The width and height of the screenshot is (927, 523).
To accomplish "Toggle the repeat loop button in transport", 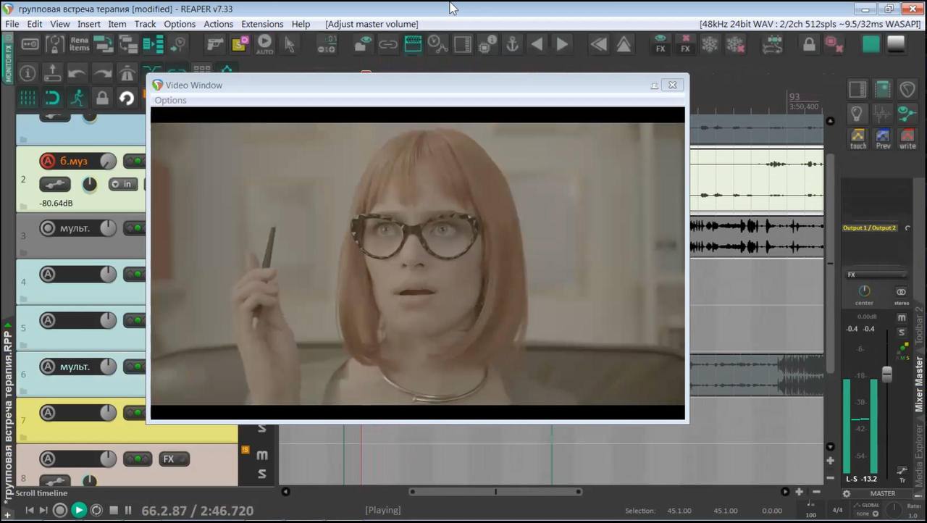I will [x=96, y=510].
